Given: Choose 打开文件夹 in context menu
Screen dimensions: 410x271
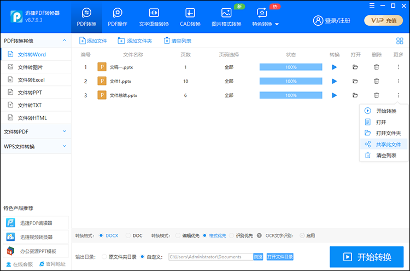Looking at the screenshot, I should (384, 133).
